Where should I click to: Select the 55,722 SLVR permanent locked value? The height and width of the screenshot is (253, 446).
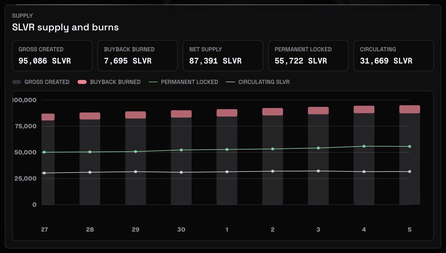[301, 61]
